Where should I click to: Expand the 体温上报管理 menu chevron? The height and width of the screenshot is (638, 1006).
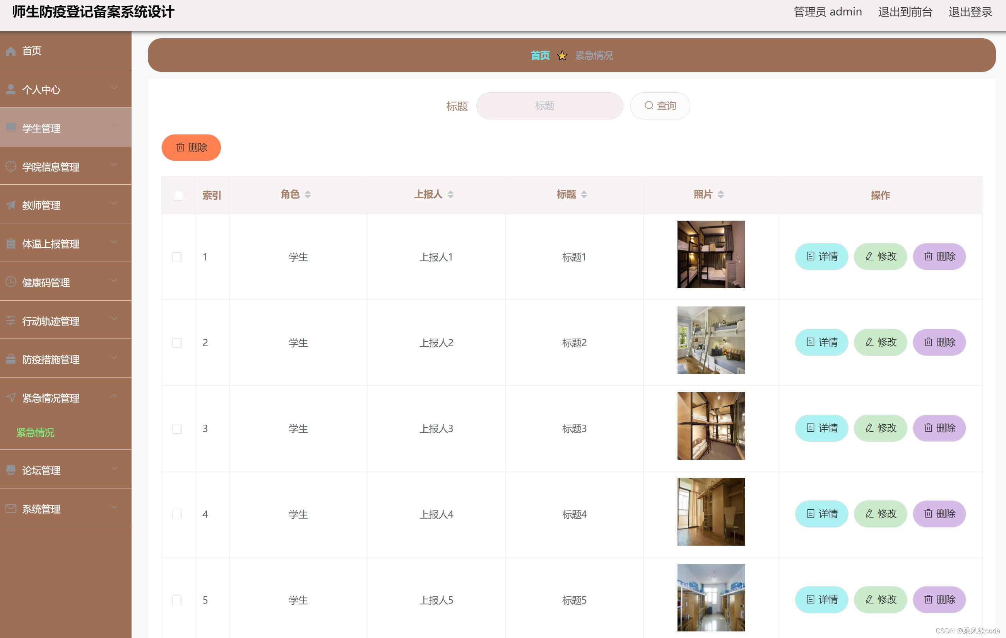tap(114, 242)
